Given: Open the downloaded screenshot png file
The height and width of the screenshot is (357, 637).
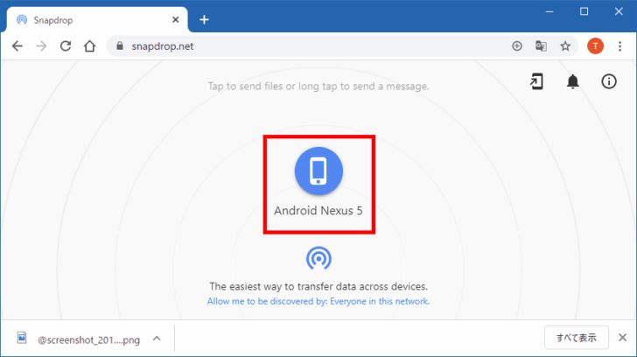Looking at the screenshot, I should point(88,339).
